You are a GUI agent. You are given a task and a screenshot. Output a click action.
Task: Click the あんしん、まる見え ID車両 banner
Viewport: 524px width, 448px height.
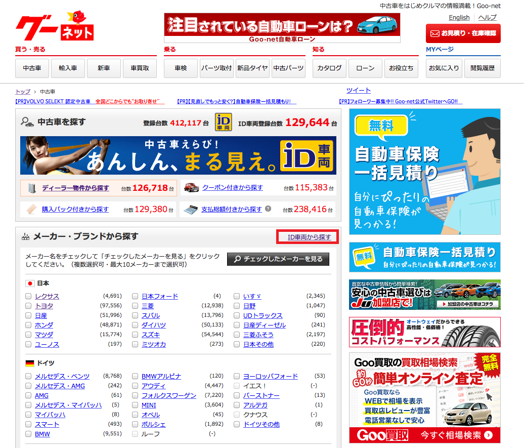[x=178, y=155]
